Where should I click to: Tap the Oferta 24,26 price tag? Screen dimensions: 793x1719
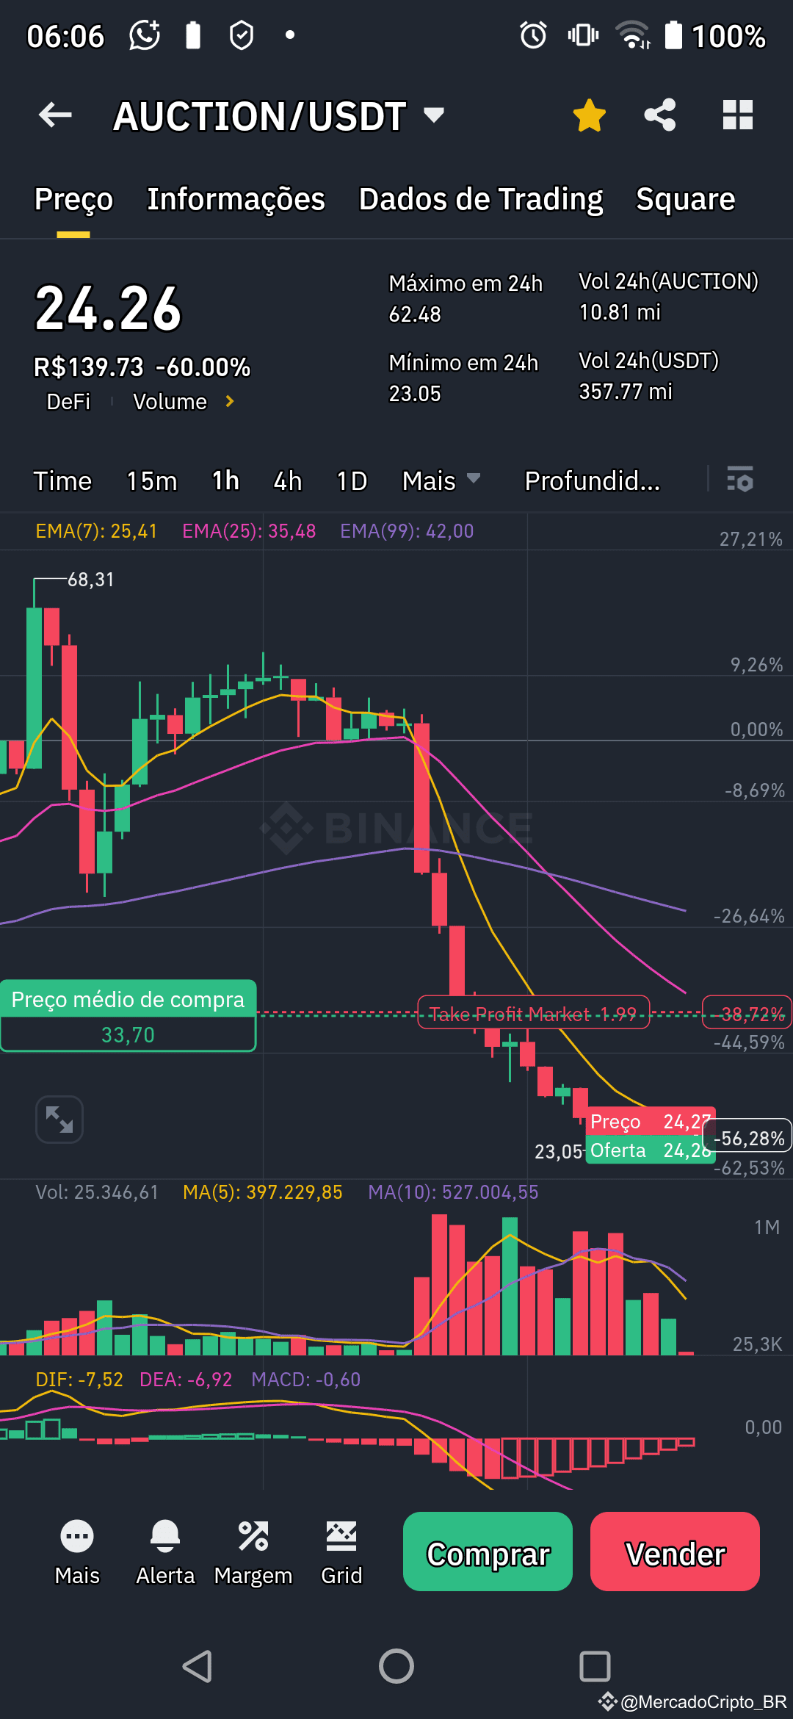click(651, 1150)
